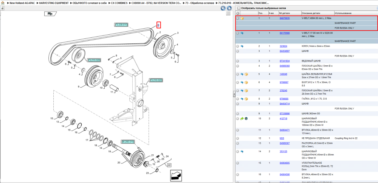The height and width of the screenshot is (183, 378).
Task: Go to the next diagram with the forward arrow
Action: 229,8
